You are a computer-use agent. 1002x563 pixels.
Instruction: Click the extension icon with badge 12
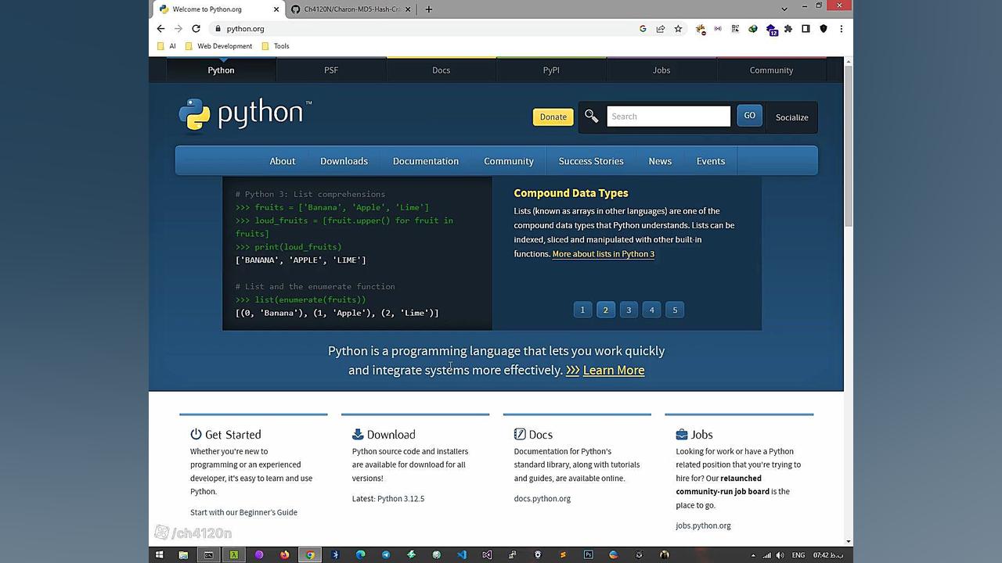tap(771, 30)
